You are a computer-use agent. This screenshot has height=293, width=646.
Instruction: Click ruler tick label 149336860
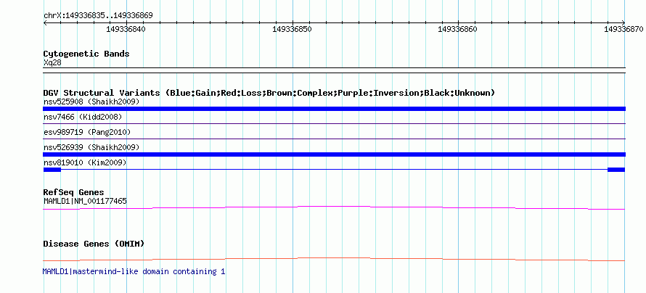pyautogui.click(x=457, y=29)
